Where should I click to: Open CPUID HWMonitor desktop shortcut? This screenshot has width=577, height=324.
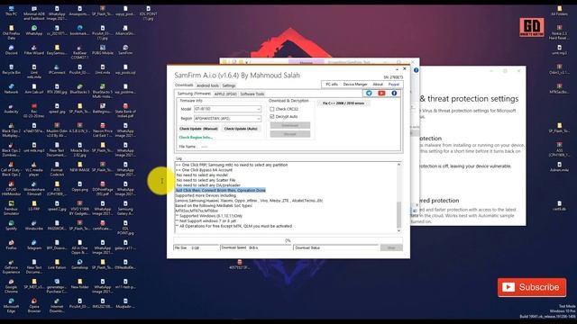click(x=11, y=188)
